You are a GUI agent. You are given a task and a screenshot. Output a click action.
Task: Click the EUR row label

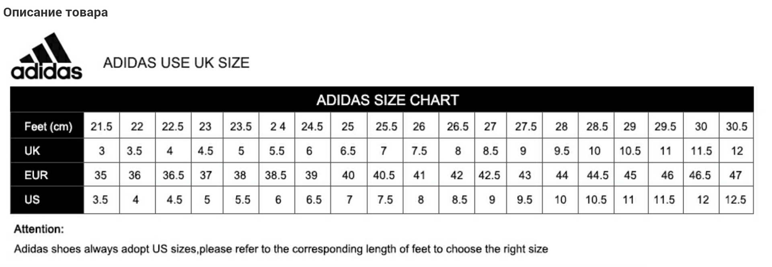[x=36, y=175]
